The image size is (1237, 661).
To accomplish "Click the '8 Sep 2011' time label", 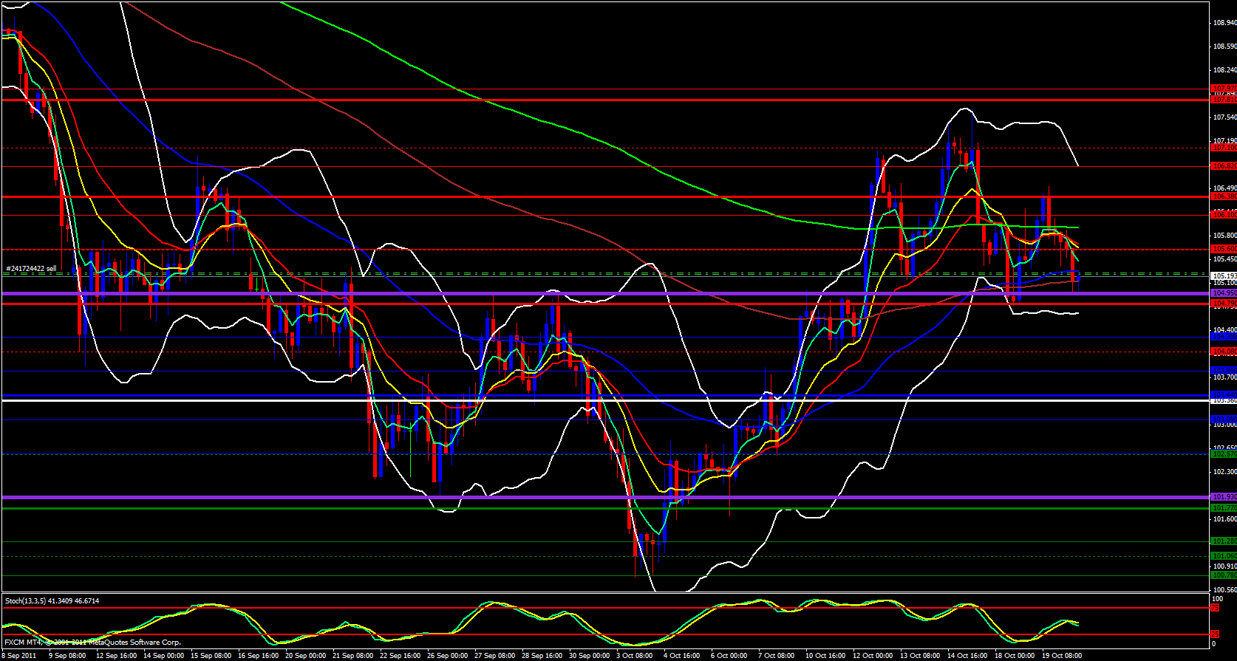I will pyautogui.click(x=19, y=655).
